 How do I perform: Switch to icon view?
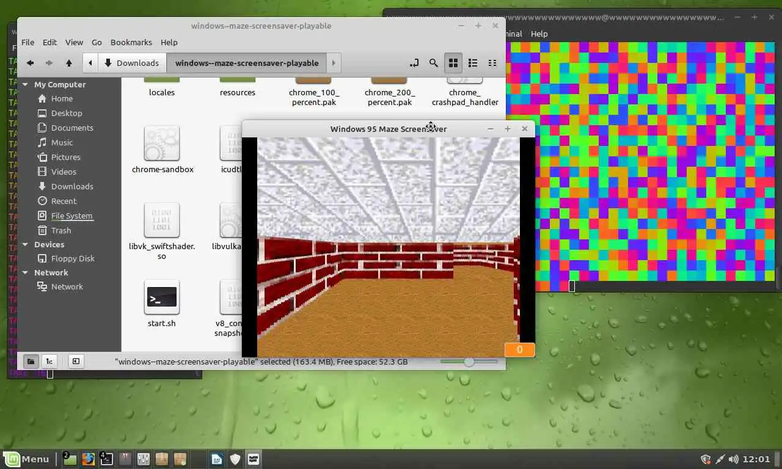(453, 63)
